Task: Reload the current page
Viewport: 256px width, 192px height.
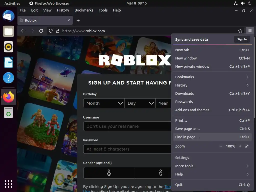Action: coord(41,31)
